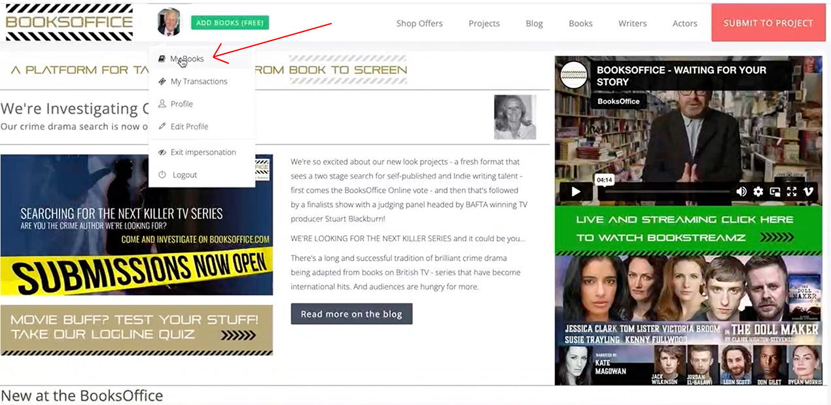Open Shop Offers in navigation
Viewport: 831px width, 405px height.
(419, 24)
